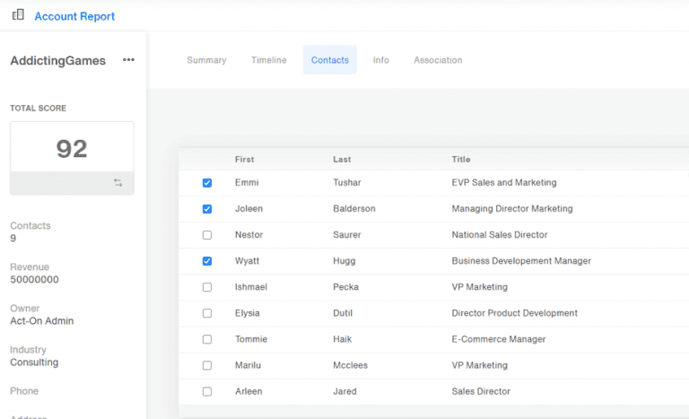The width and height of the screenshot is (689, 419).
Task: Click title Business Developement Manager
Action: (x=521, y=261)
